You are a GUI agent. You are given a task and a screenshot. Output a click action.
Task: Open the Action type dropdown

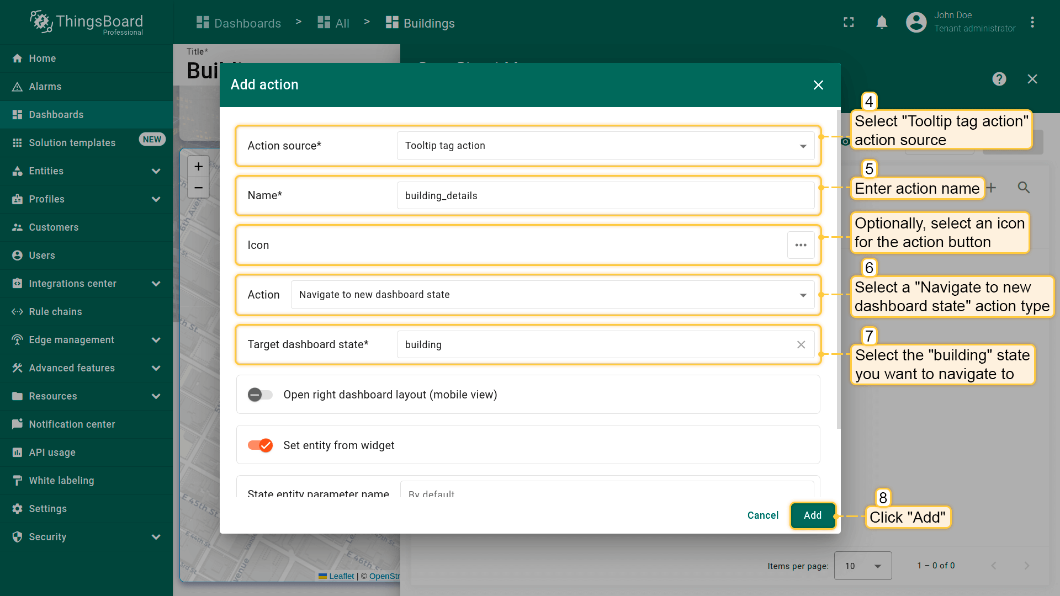coord(552,295)
